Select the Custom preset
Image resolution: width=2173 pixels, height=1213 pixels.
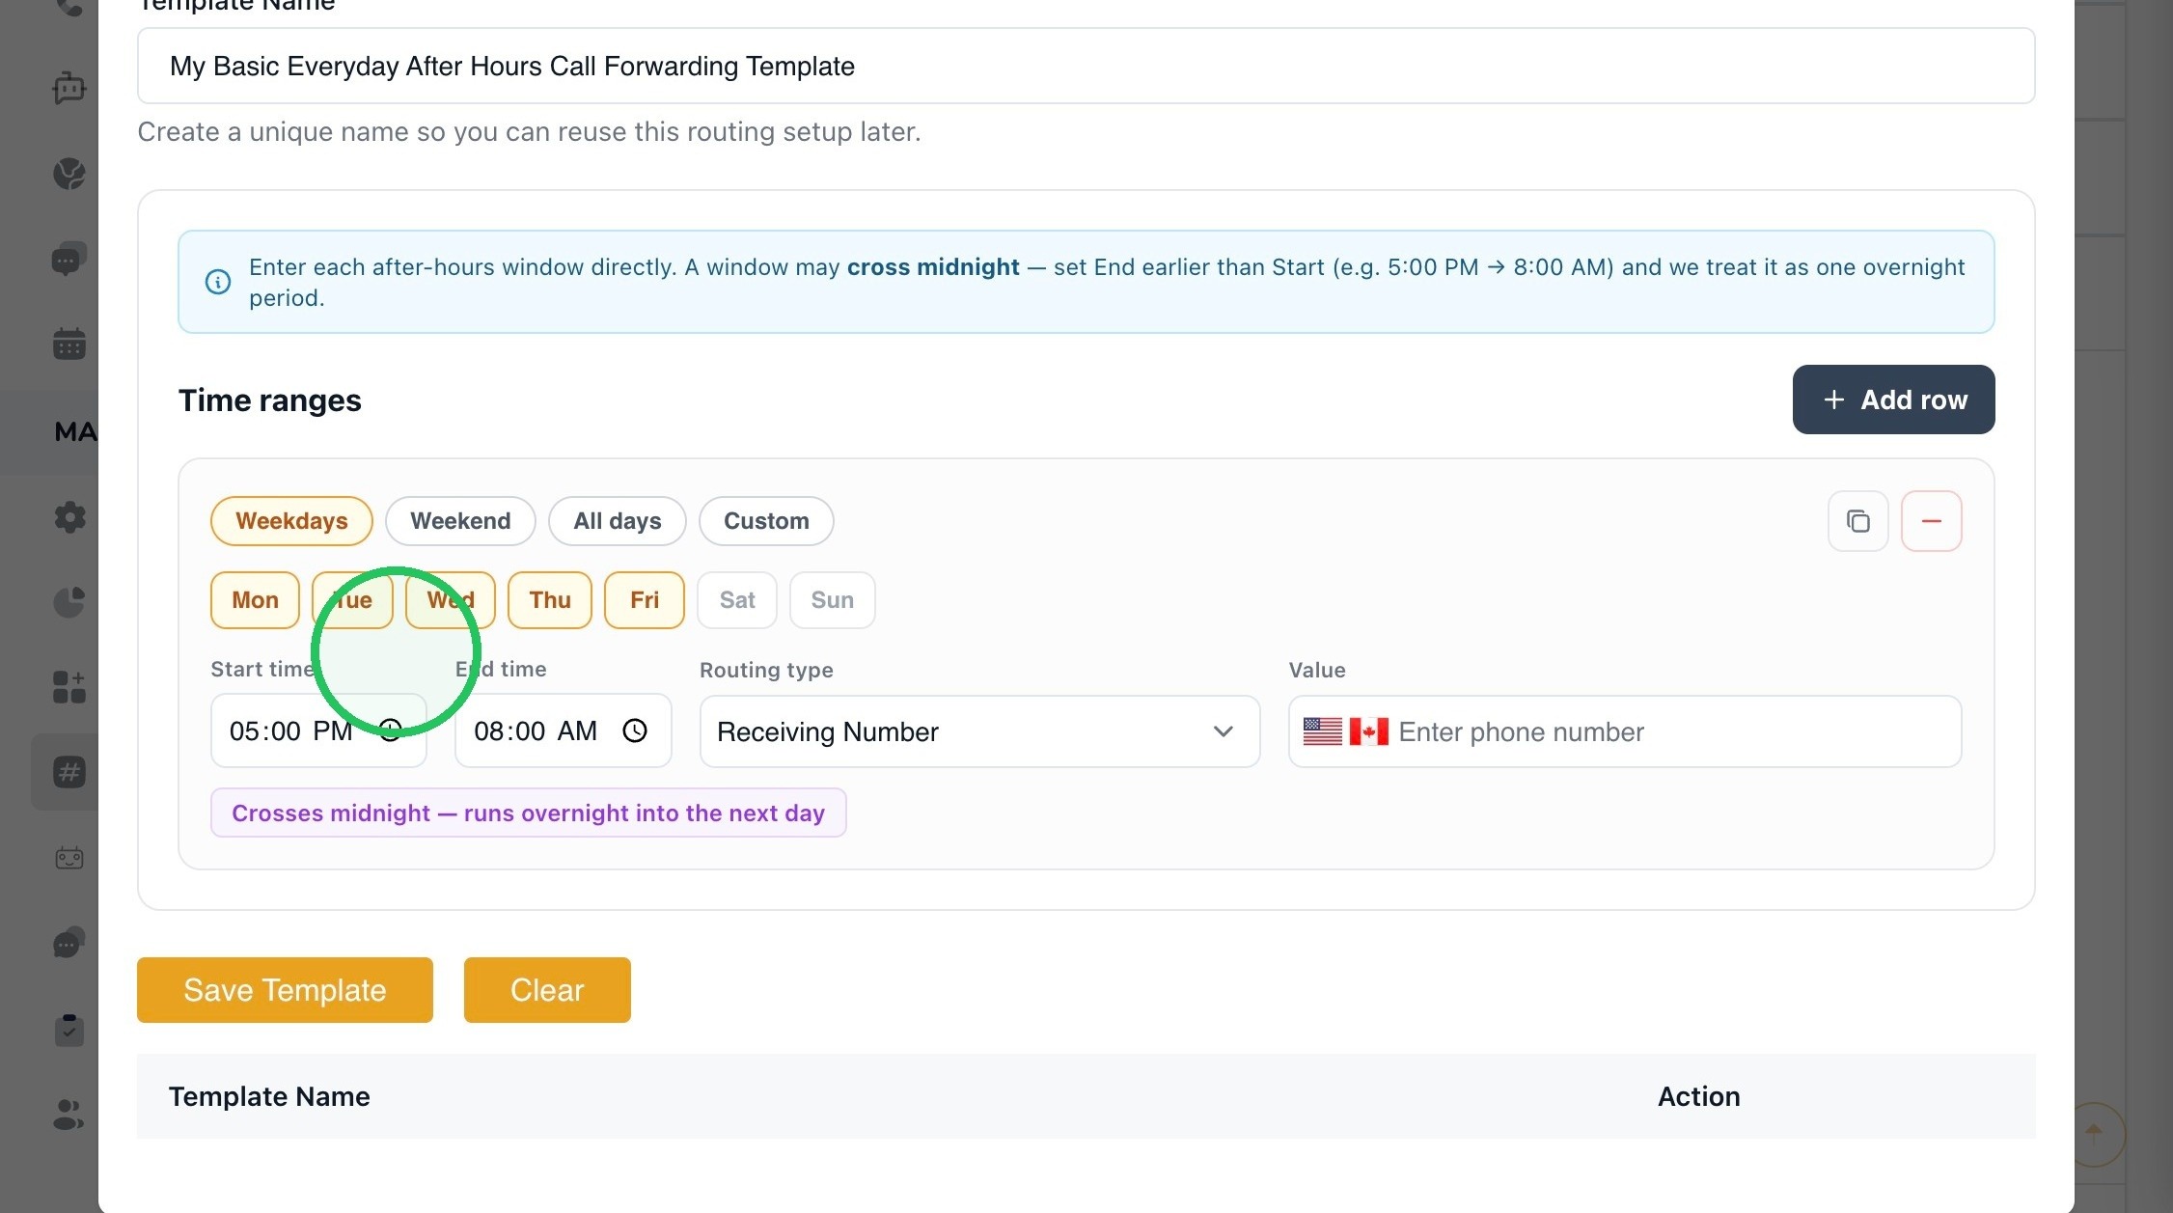[766, 521]
